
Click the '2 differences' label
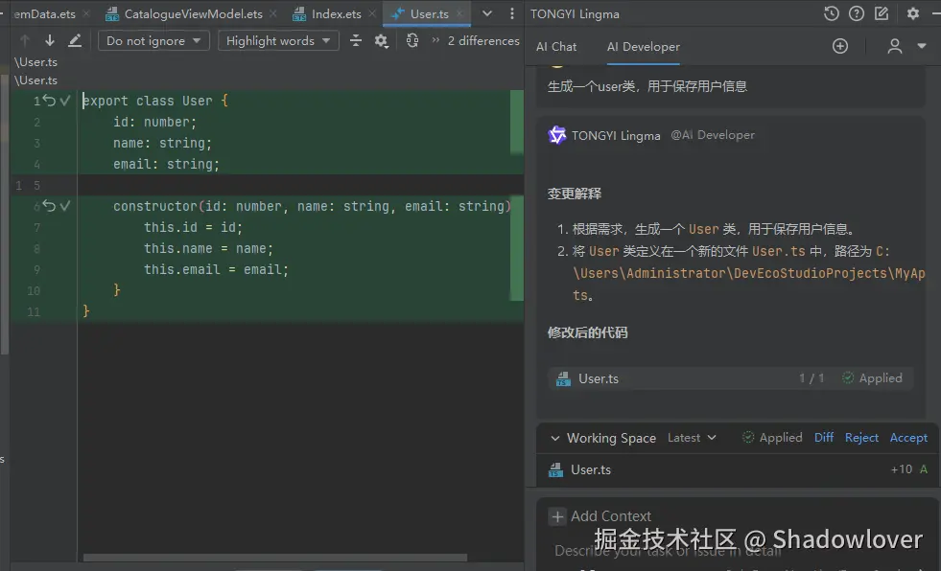coord(483,41)
